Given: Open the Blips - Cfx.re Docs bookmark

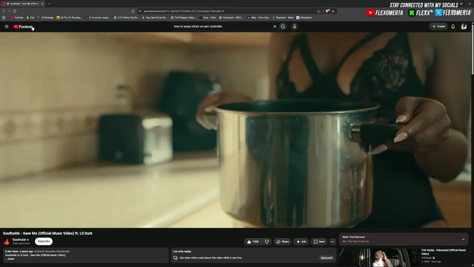Looking at the screenshot, I should (x=258, y=17).
